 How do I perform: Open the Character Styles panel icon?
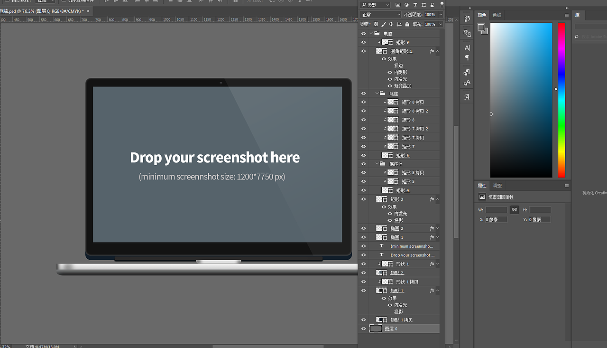467,83
